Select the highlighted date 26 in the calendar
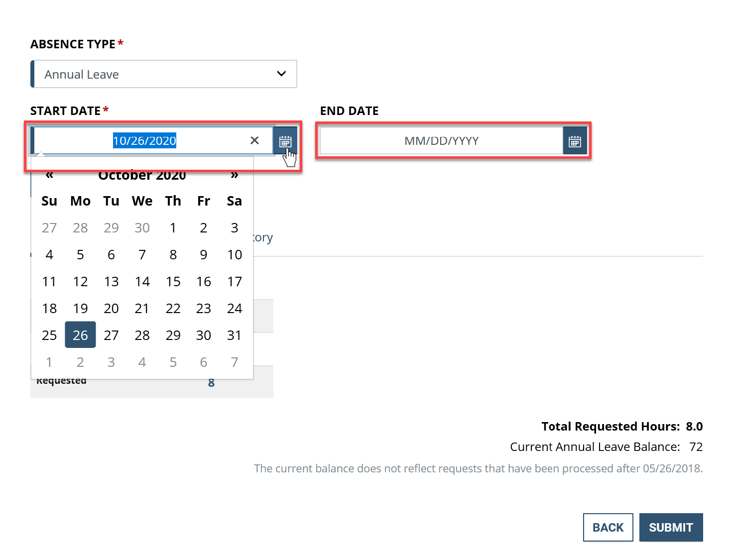Screen dimensions: 732x553 tap(80, 334)
